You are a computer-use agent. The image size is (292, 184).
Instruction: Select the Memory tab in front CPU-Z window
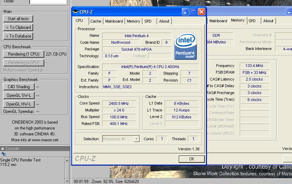tap(133, 21)
